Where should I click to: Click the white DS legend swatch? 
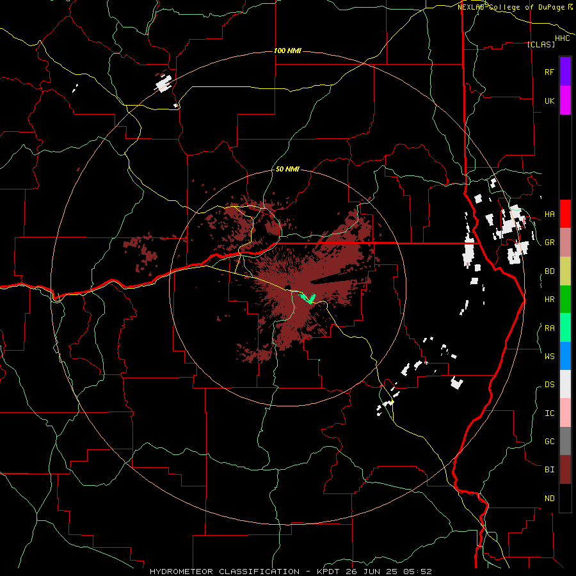[565, 384]
